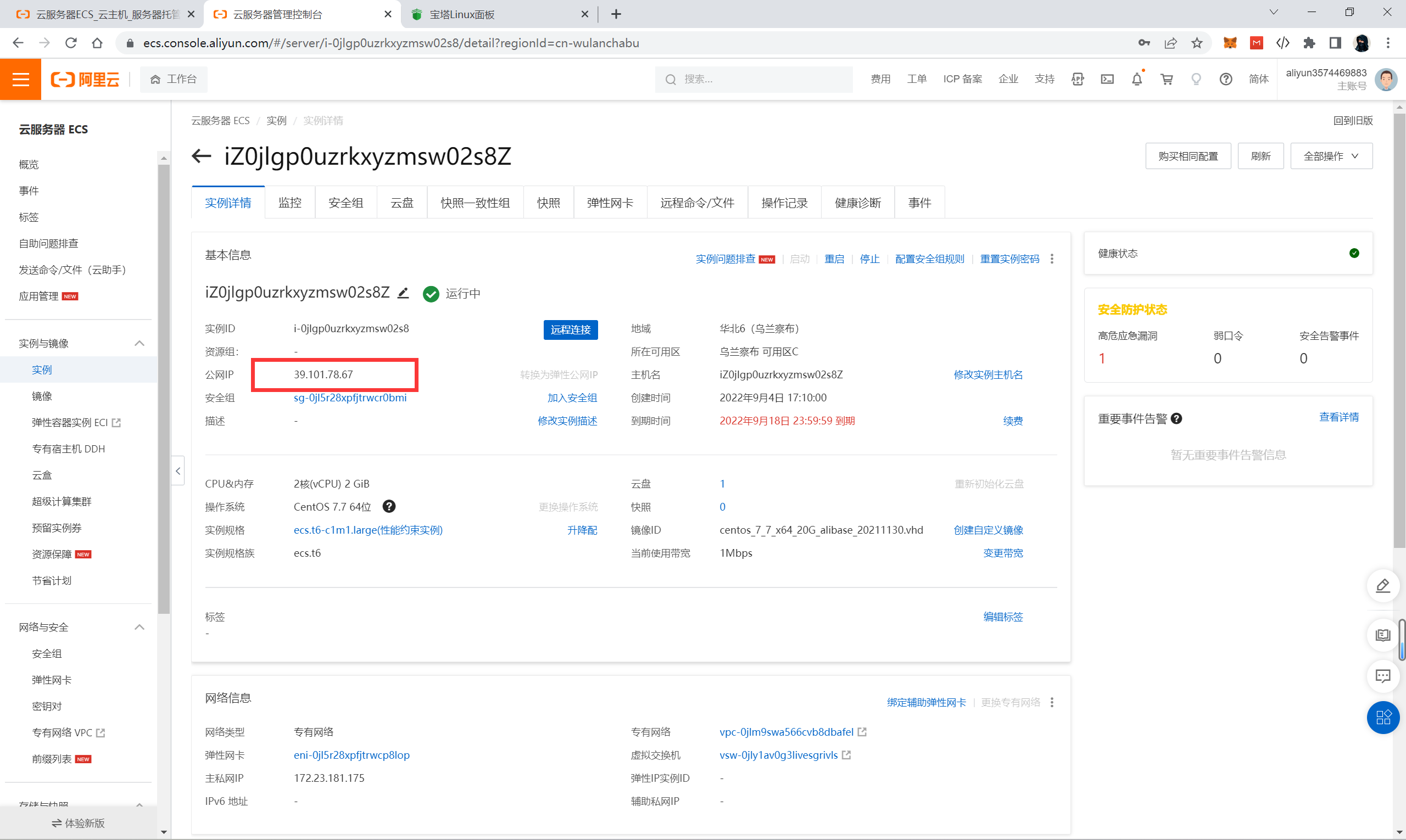The image size is (1406, 840).
Task: Edit instance name with pencil icon
Action: [x=403, y=293]
